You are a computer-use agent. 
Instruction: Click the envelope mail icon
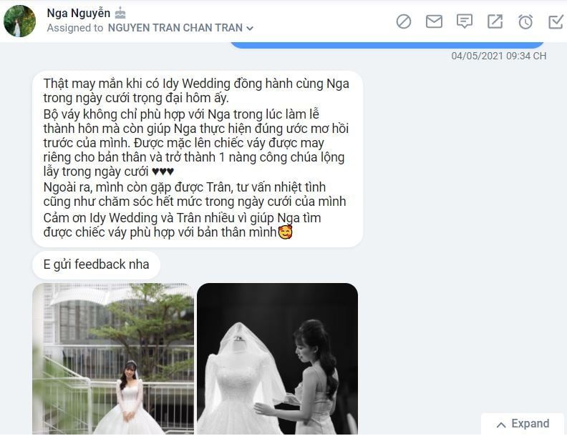coord(434,21)
